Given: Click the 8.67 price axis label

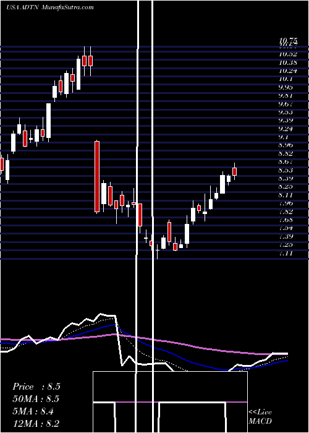Looking at the screenshot, I should click(x=287, y=162).
